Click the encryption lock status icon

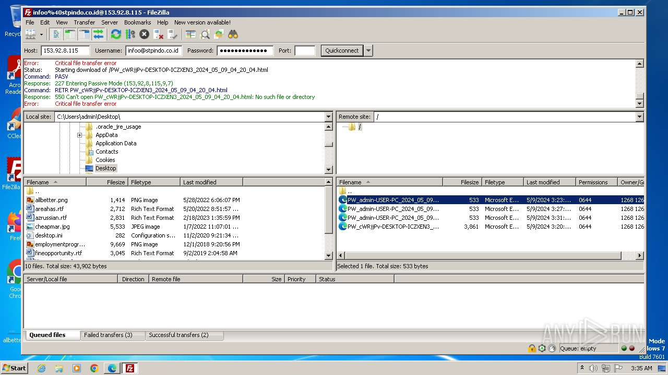[x=532, y=348]
